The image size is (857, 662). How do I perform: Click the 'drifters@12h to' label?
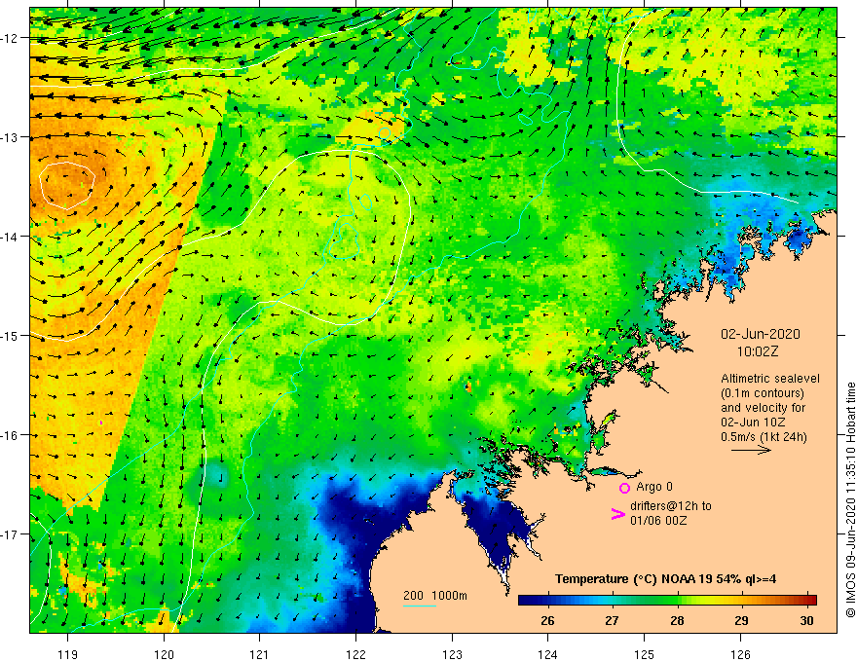tap(671, 506)
